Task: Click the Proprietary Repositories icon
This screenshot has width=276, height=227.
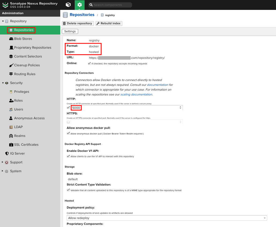Action: 11,48
